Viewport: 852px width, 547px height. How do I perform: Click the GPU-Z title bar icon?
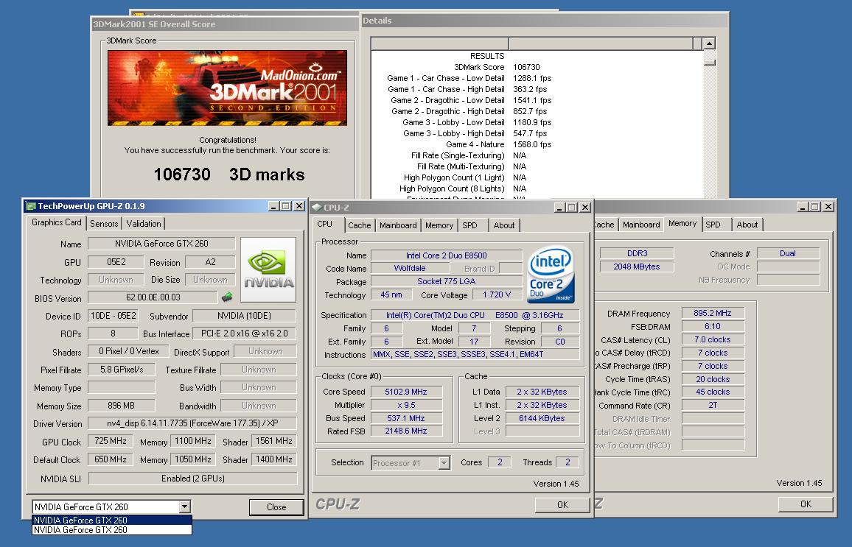31,206
